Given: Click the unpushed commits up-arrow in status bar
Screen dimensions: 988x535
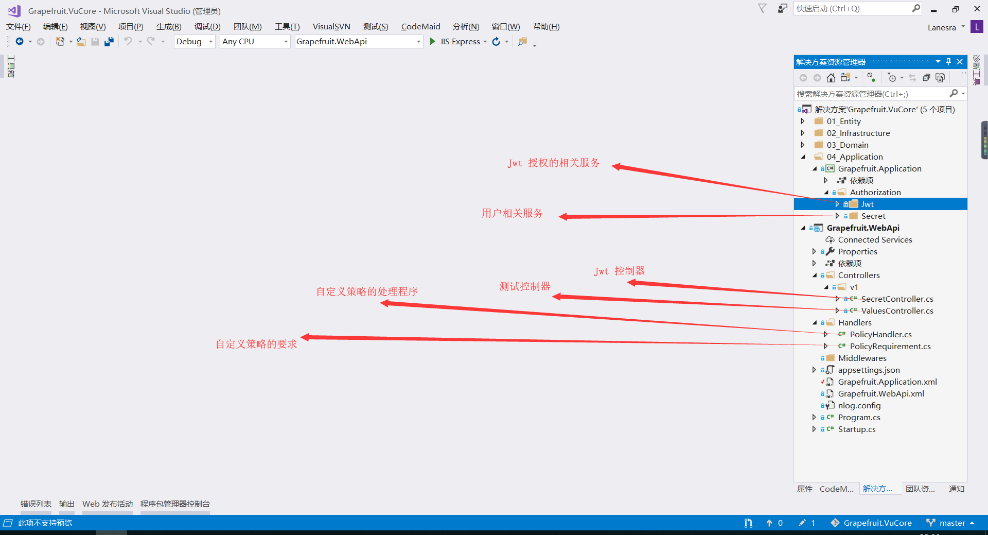Looking at the screenshot, I should 769,523.
